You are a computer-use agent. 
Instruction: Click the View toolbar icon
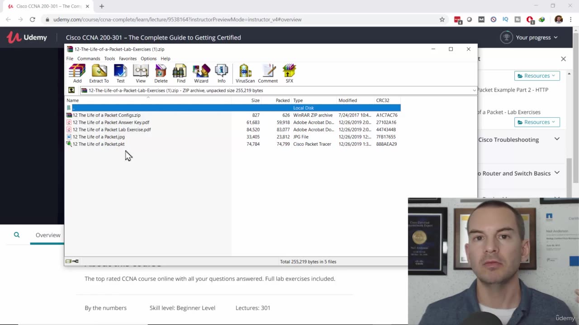tap(141, 74)
